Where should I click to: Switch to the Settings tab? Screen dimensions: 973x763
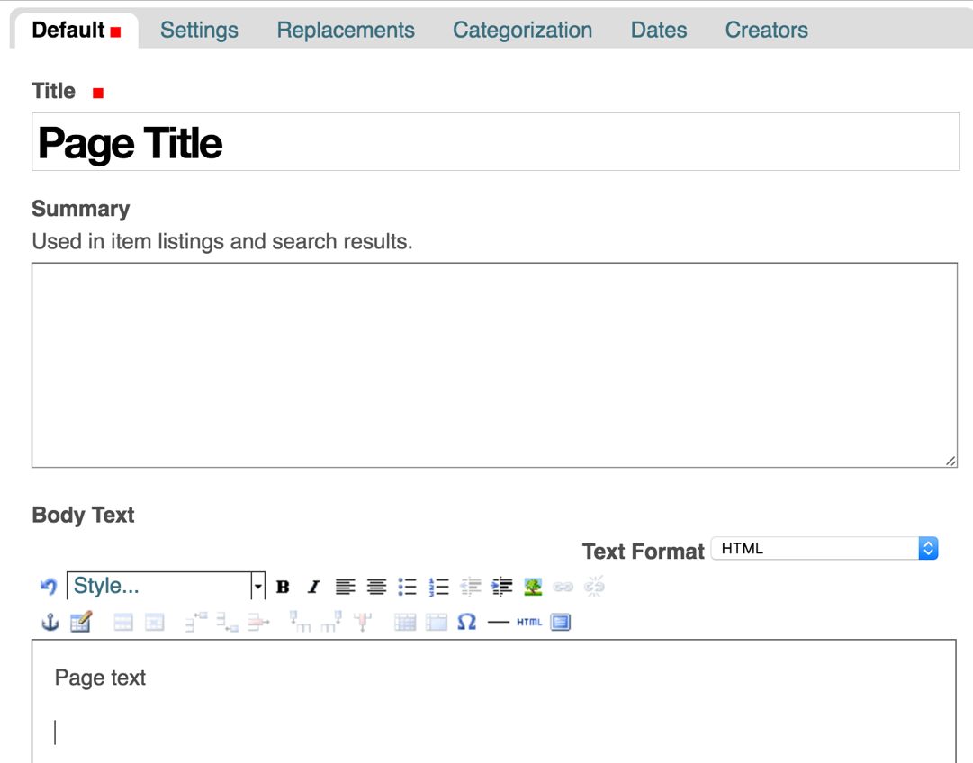tap(199, 30)
